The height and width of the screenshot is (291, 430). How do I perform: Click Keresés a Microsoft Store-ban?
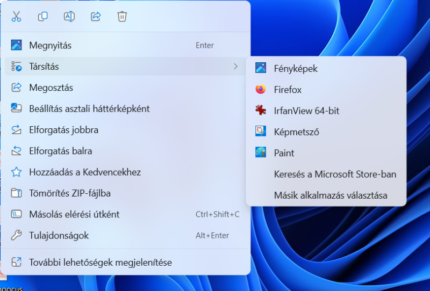pyautogui.click(x=326, y=174)
